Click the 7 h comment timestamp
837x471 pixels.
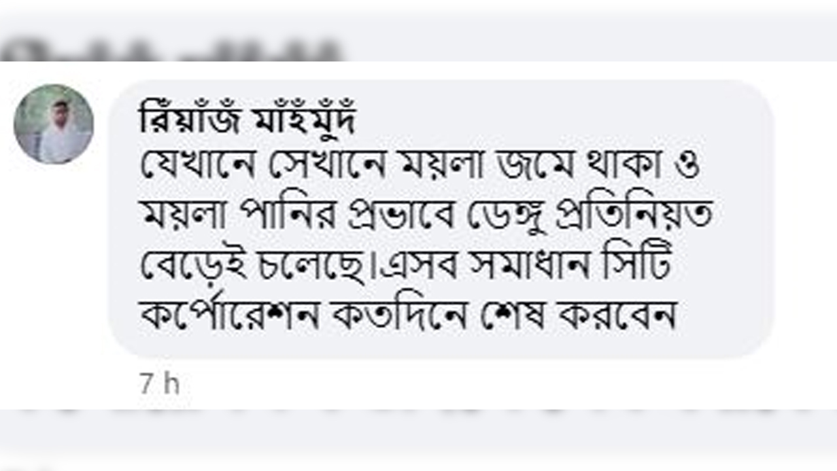[x=160, y=384]
